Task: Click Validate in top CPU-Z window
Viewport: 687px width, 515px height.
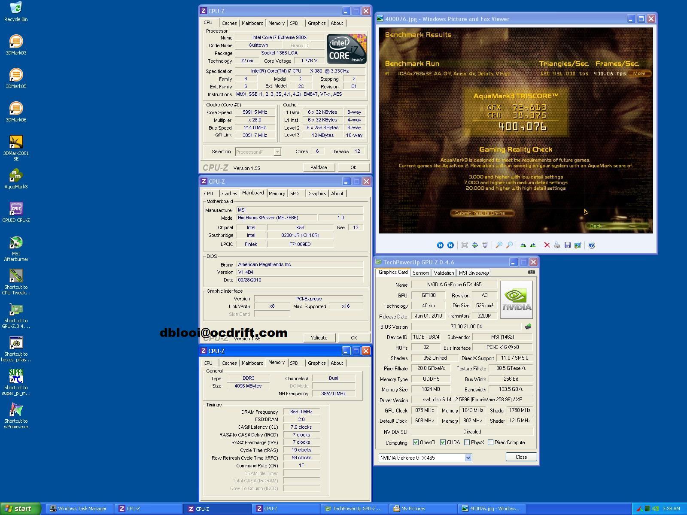Action: [319, 167]
